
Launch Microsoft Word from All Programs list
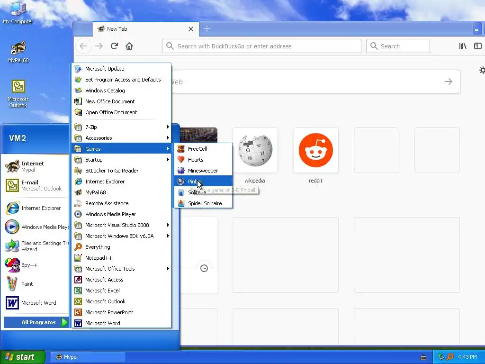tap(122, 323)
